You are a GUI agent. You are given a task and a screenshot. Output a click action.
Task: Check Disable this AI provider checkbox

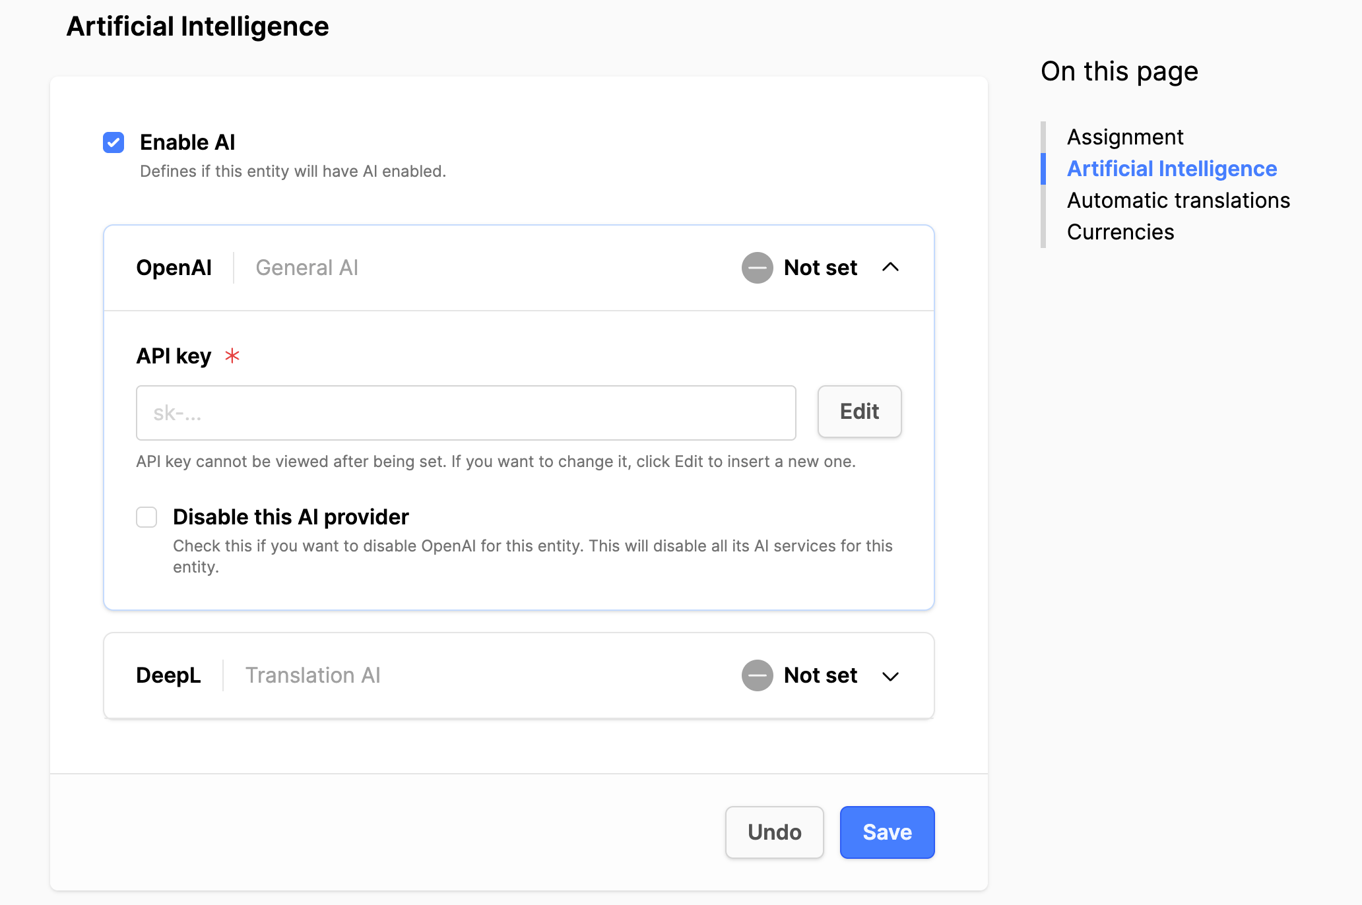click(146, 517)
